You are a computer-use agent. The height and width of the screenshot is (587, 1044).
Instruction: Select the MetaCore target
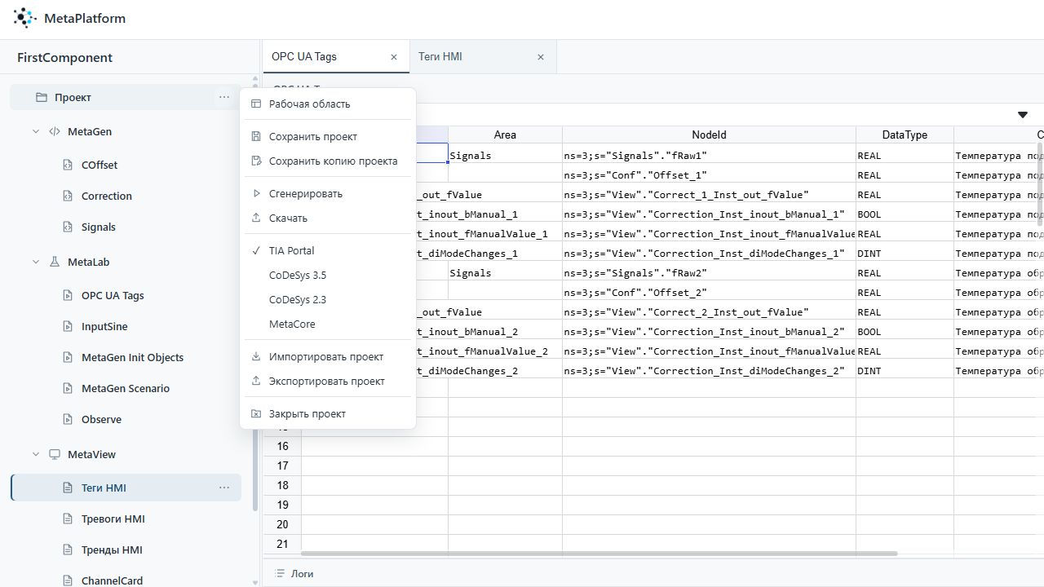[328, 324]
